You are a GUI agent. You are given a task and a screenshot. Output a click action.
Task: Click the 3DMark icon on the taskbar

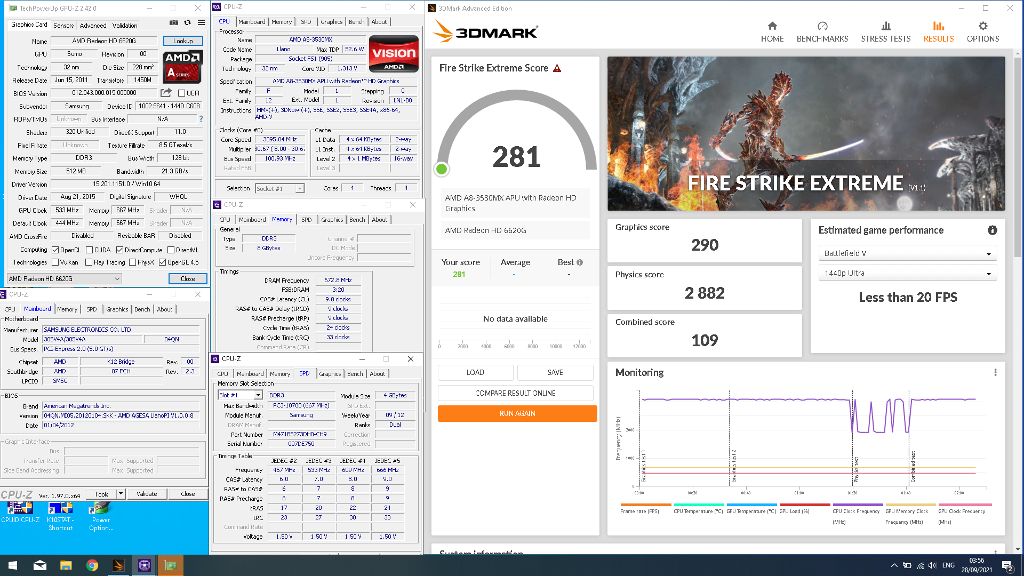[118, 565]
